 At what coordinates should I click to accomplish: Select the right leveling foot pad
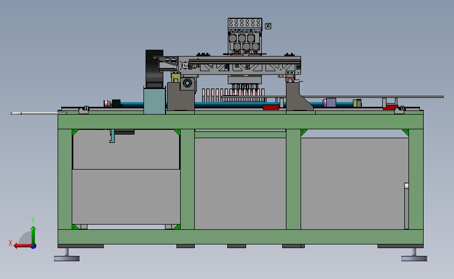(x=414, y=258)
